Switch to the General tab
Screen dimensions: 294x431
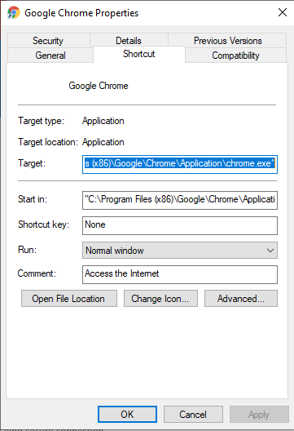point(50,56)
